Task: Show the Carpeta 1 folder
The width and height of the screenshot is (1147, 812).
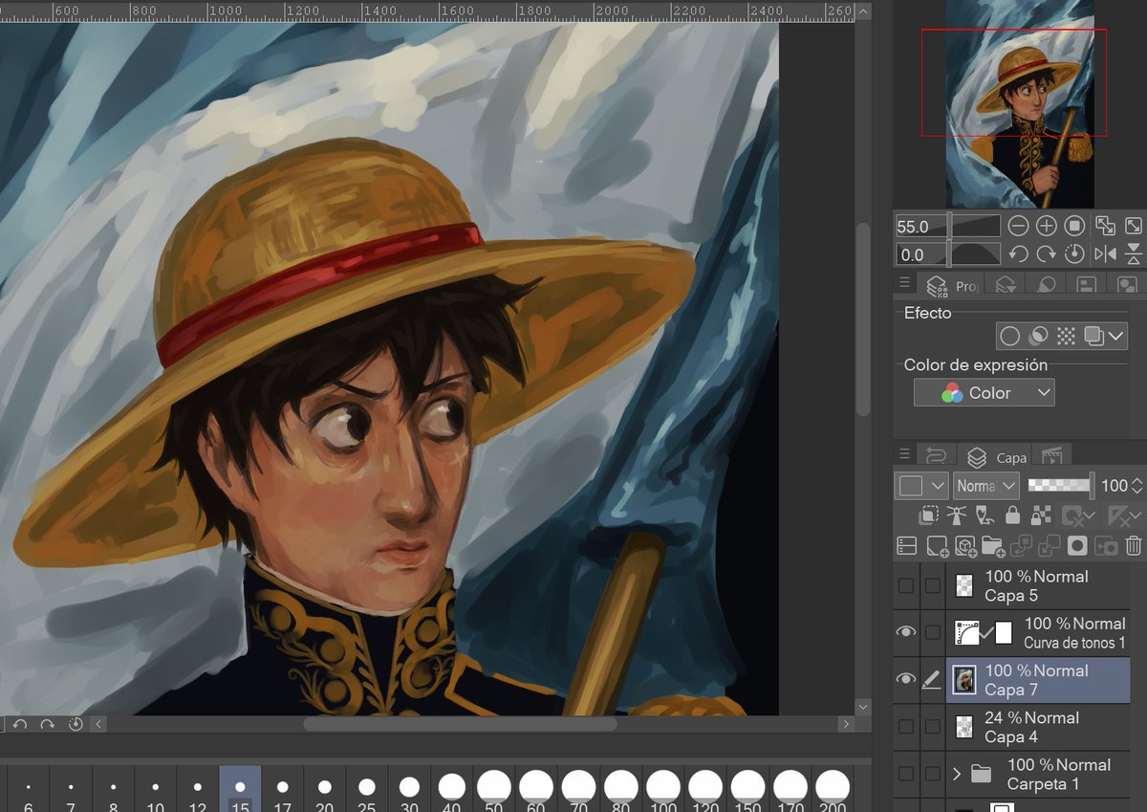Action: click(906, 774)
